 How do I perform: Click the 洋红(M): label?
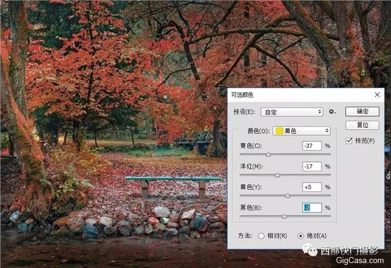click(251, 166)
